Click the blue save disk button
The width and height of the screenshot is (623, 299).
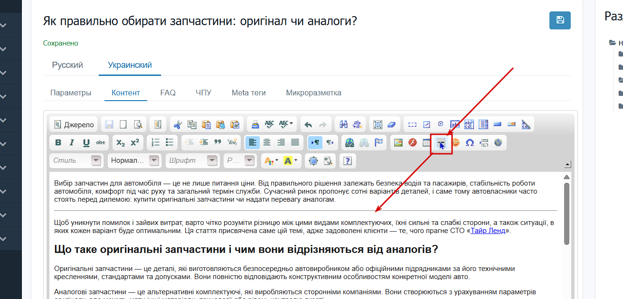coord(560,20)
